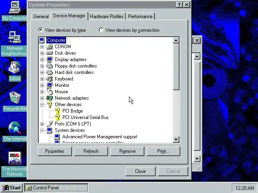Screen dimensions: 258x193
Task: Click the Other devices question mark icon
Action: 50,105
